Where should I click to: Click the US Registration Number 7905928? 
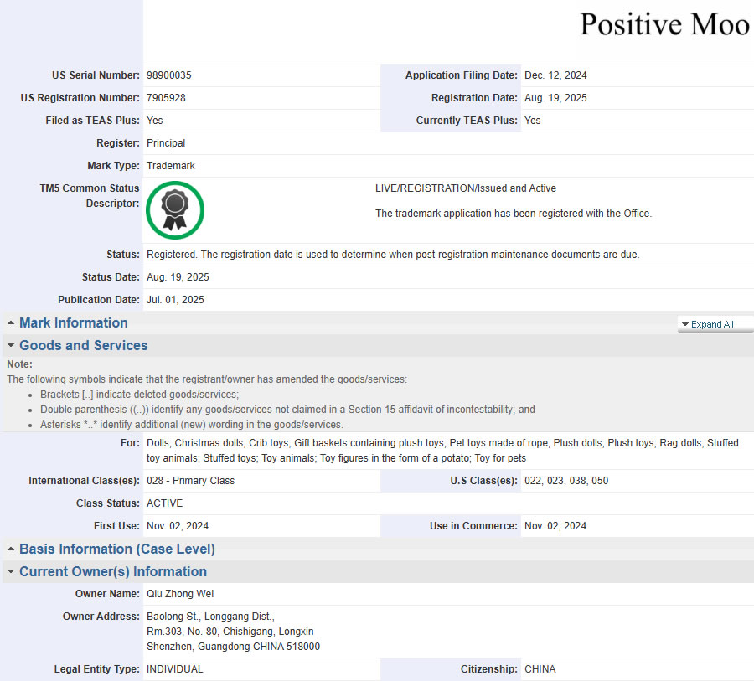[166, 98]
